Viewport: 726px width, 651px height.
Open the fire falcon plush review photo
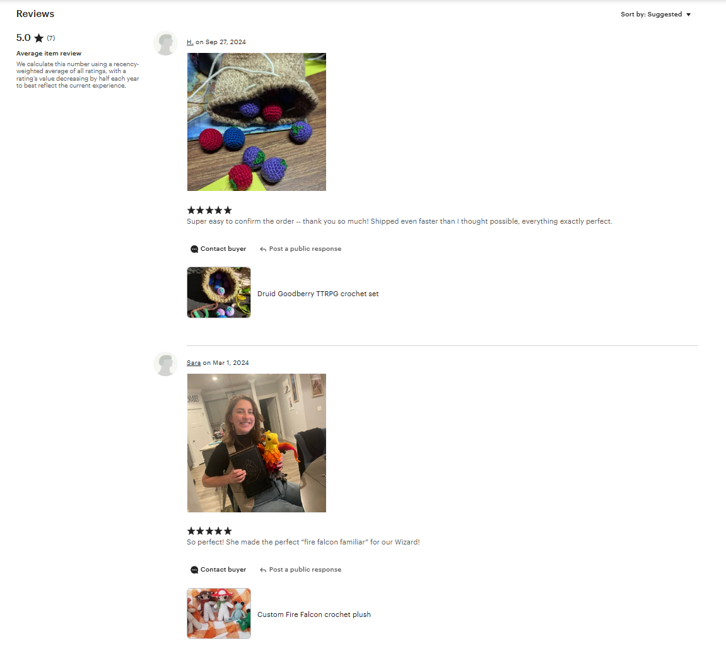(257, 443)
